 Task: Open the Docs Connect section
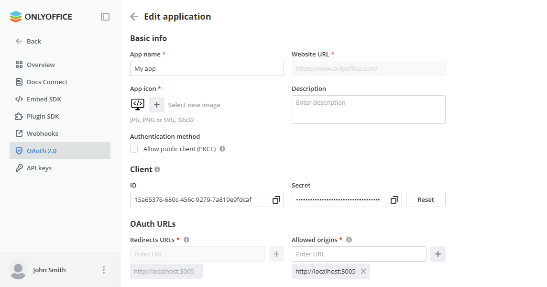(60, 82)
